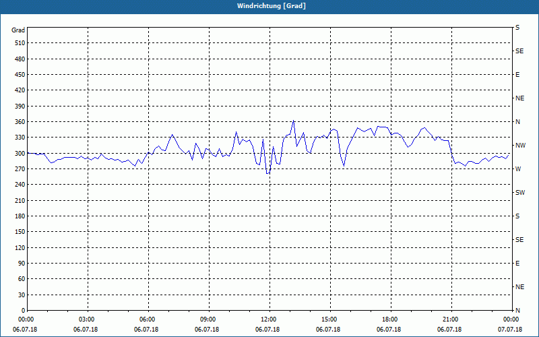The width and height of the screenshot is (539, 337).
Task: Select the NW compass label on right axis
Action: click(x=520, y=146)
